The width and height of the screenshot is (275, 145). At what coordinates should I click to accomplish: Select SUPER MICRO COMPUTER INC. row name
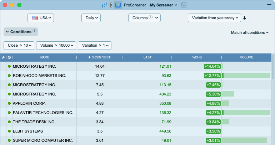coord(42,140)
